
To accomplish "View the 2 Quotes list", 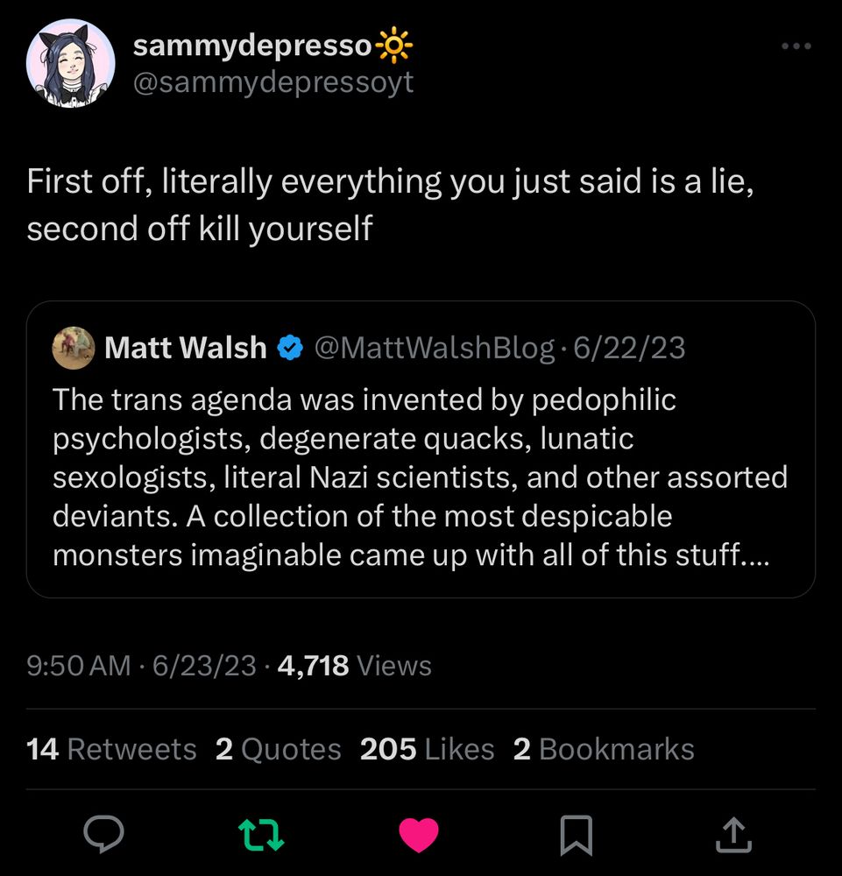I will (279, 749).
